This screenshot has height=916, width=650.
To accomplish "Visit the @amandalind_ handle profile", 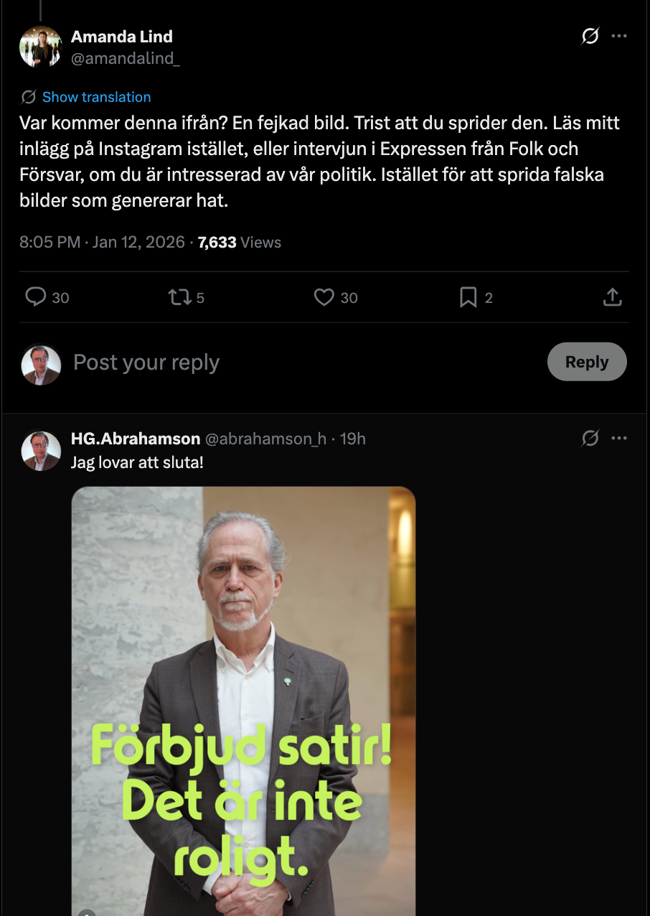I will tap(125, 59).
